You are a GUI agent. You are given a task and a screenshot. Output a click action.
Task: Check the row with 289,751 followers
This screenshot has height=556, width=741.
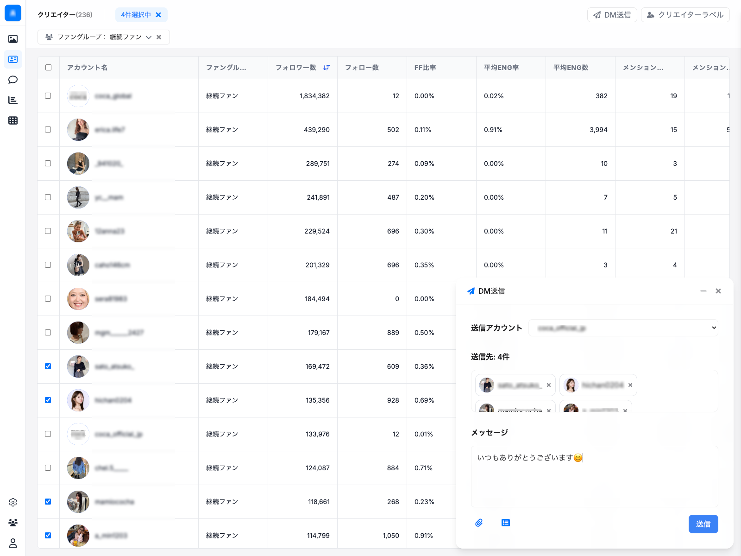click(x=48, y=164)
